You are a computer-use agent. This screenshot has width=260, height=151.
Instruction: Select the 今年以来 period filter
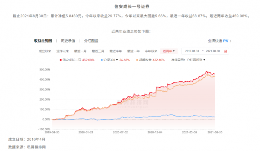tap(151, 51)
